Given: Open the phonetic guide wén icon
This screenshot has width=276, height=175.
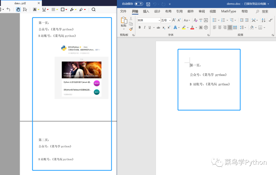Looking at the screenshot, I should pos(201,20).
